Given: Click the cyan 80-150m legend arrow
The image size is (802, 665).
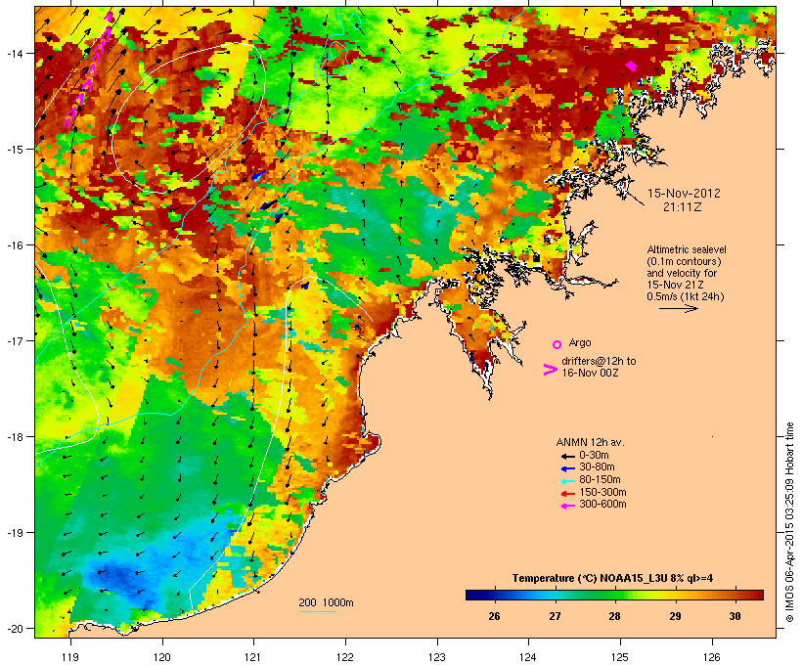Looking at the screenshot, I should [x=567, y=481].
